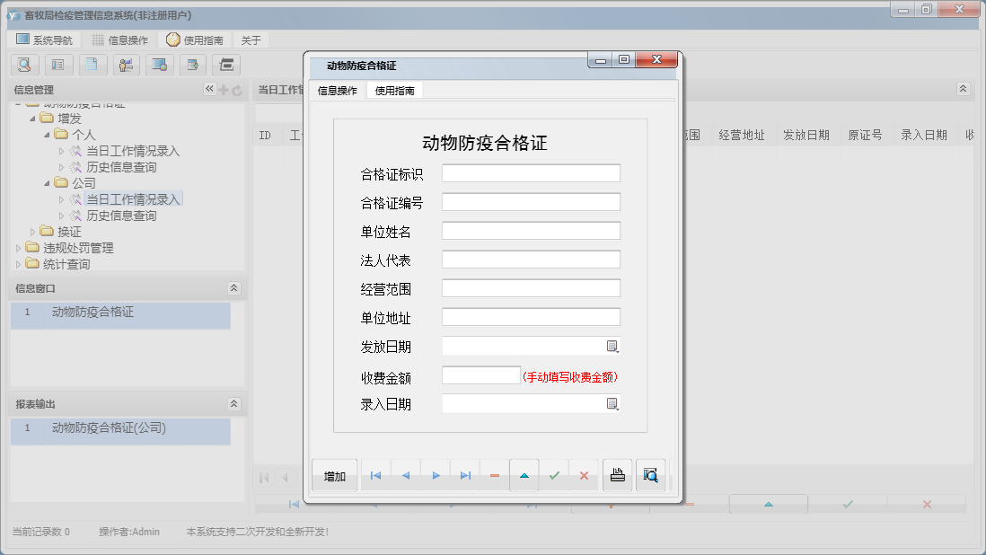986x555 pixels.
Task: Click the 合格证编号 input field
Action: pyautogui.click(x=530, y=202)
